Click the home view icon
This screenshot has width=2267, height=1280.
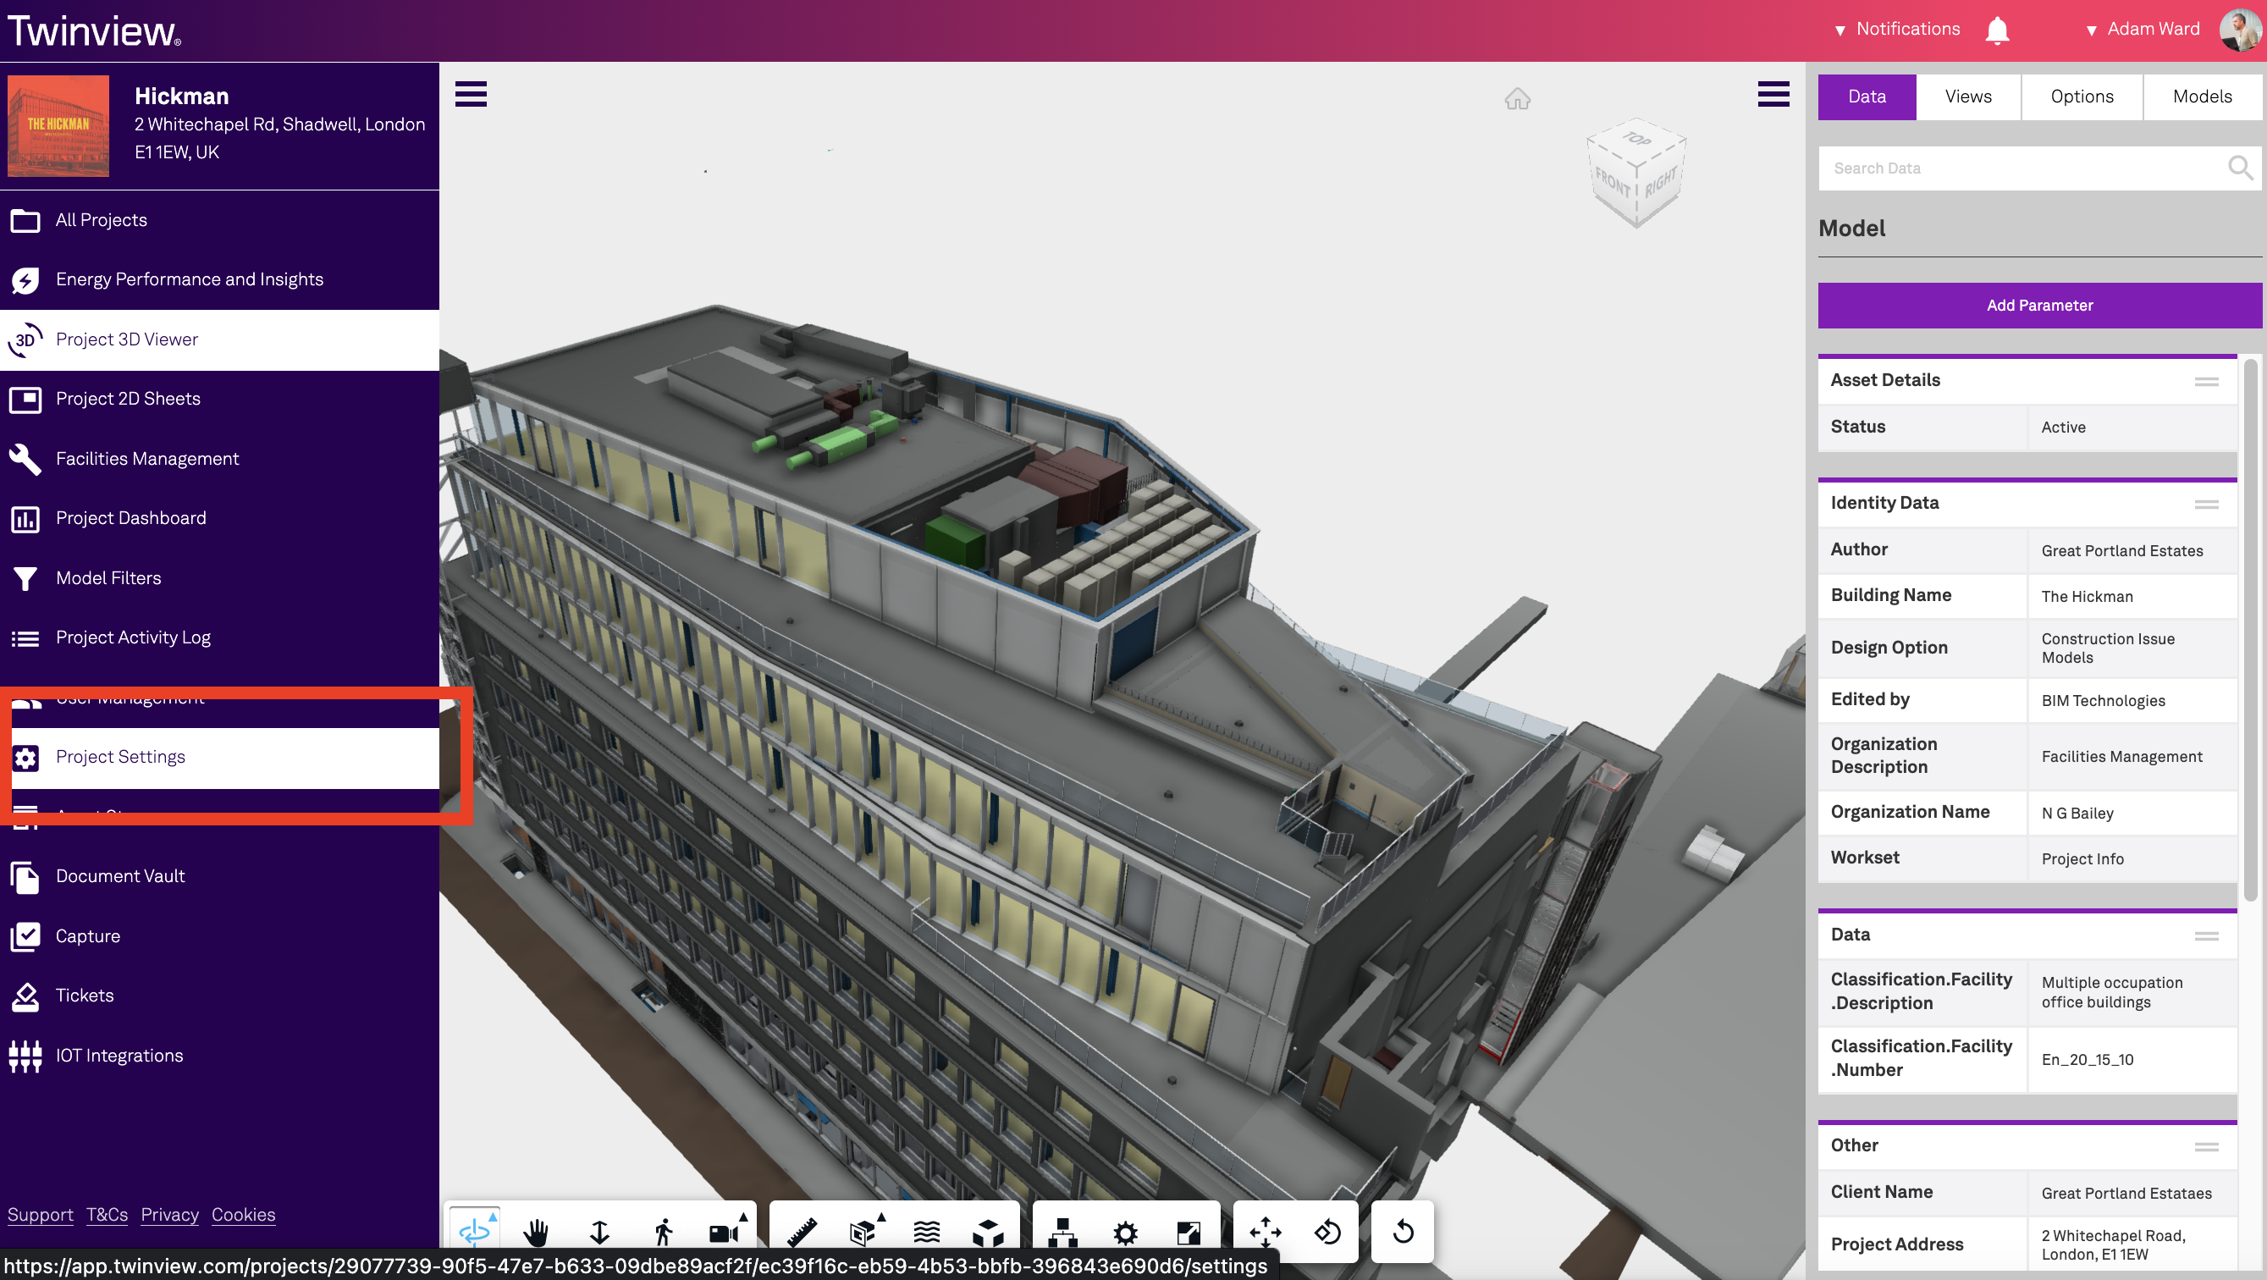click(1517, 98)
